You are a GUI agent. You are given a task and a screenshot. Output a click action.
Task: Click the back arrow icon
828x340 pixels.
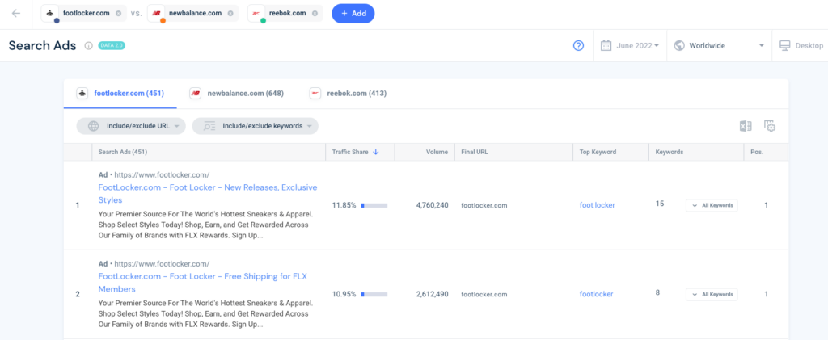coord(17,14)
